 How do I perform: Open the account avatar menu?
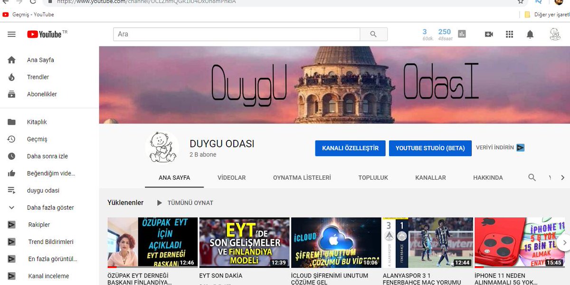[x=555, y=34]
